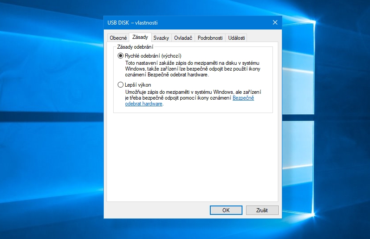This screenshot has width=370, height=239.
Task: View the Události tab
Action: coord(236,38)
